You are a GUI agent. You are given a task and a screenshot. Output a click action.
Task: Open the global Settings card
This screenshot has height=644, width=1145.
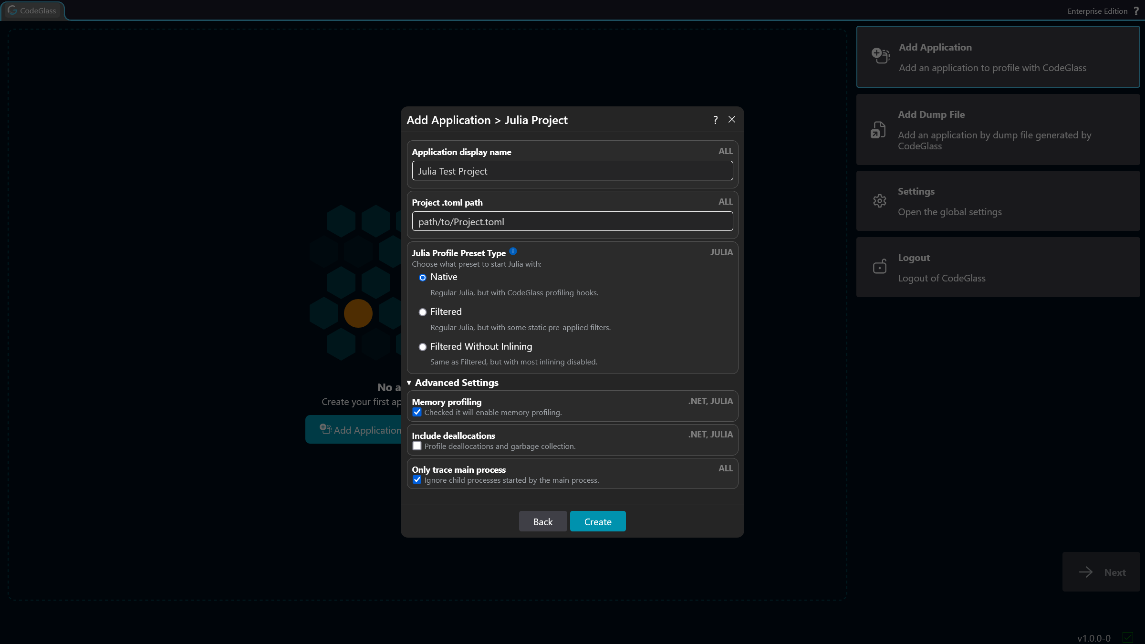click(x=998, y=201)
